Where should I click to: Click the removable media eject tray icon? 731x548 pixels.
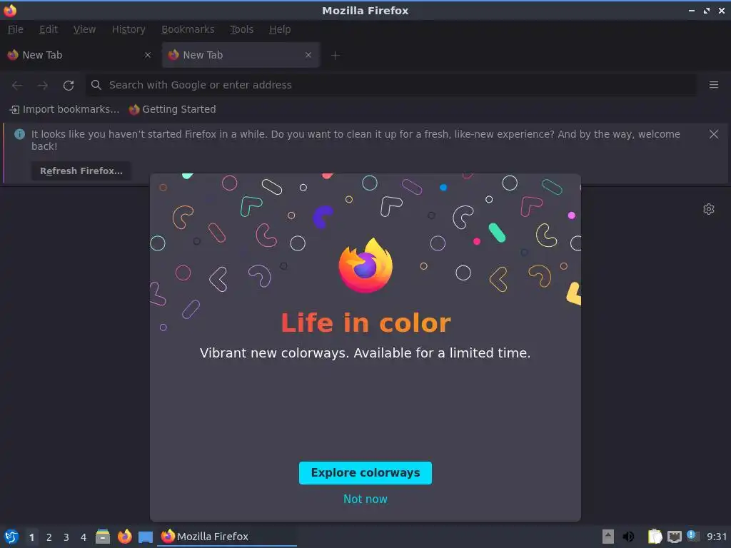tap(608, 537)
